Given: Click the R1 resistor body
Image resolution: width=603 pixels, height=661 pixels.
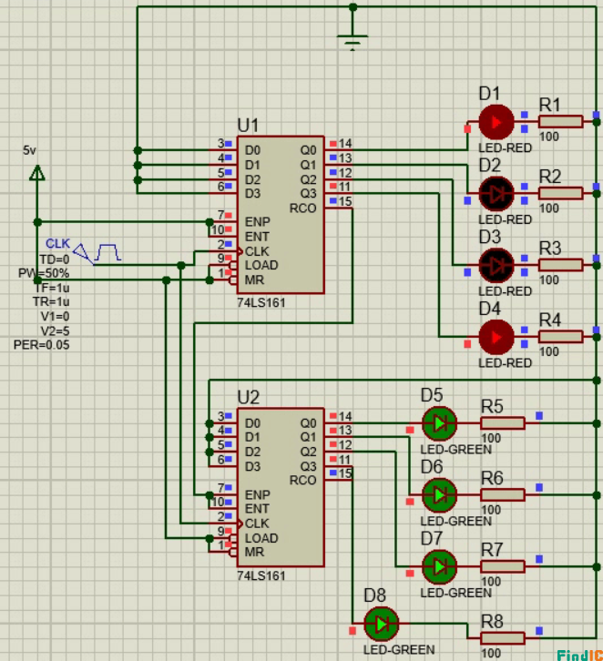Looking at the screenshot, I should (x=560, y=121).
